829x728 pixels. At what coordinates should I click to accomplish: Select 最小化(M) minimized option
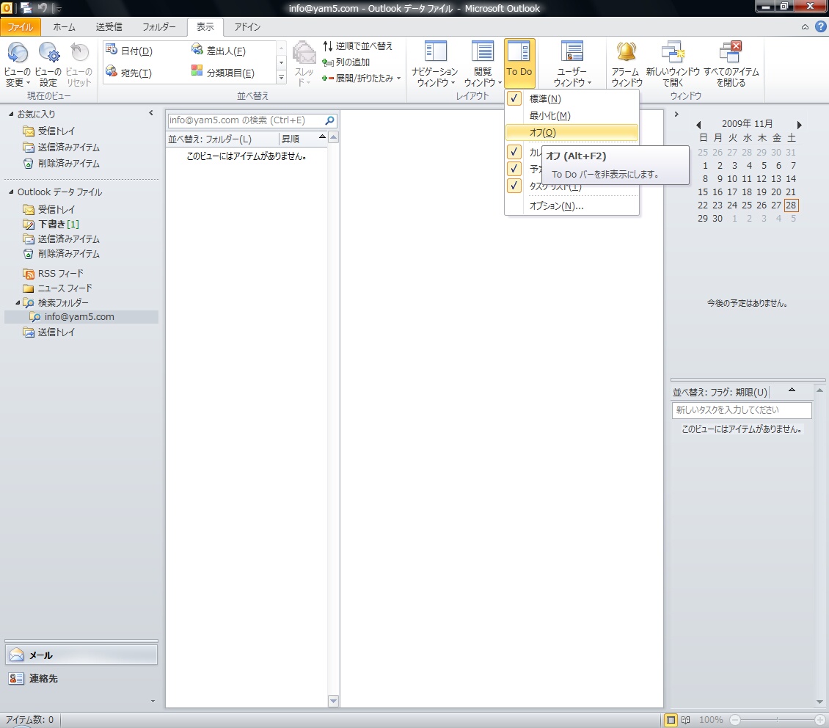pos(571,116)
